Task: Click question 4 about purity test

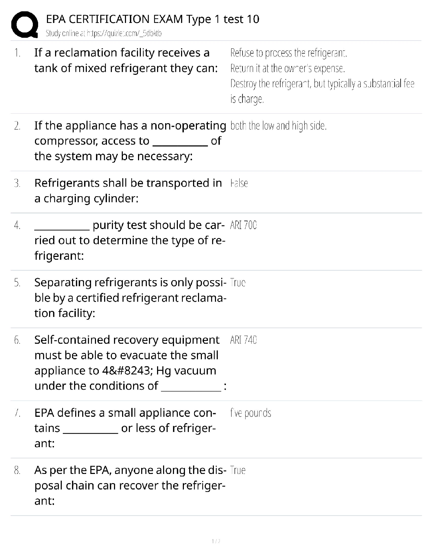Action: (130, 240)
